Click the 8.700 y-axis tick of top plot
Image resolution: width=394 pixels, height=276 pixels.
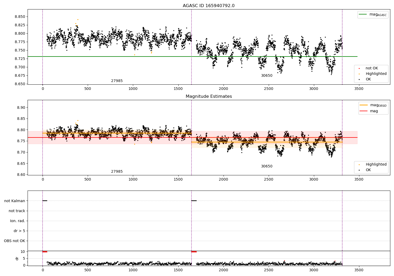point(20,67)
